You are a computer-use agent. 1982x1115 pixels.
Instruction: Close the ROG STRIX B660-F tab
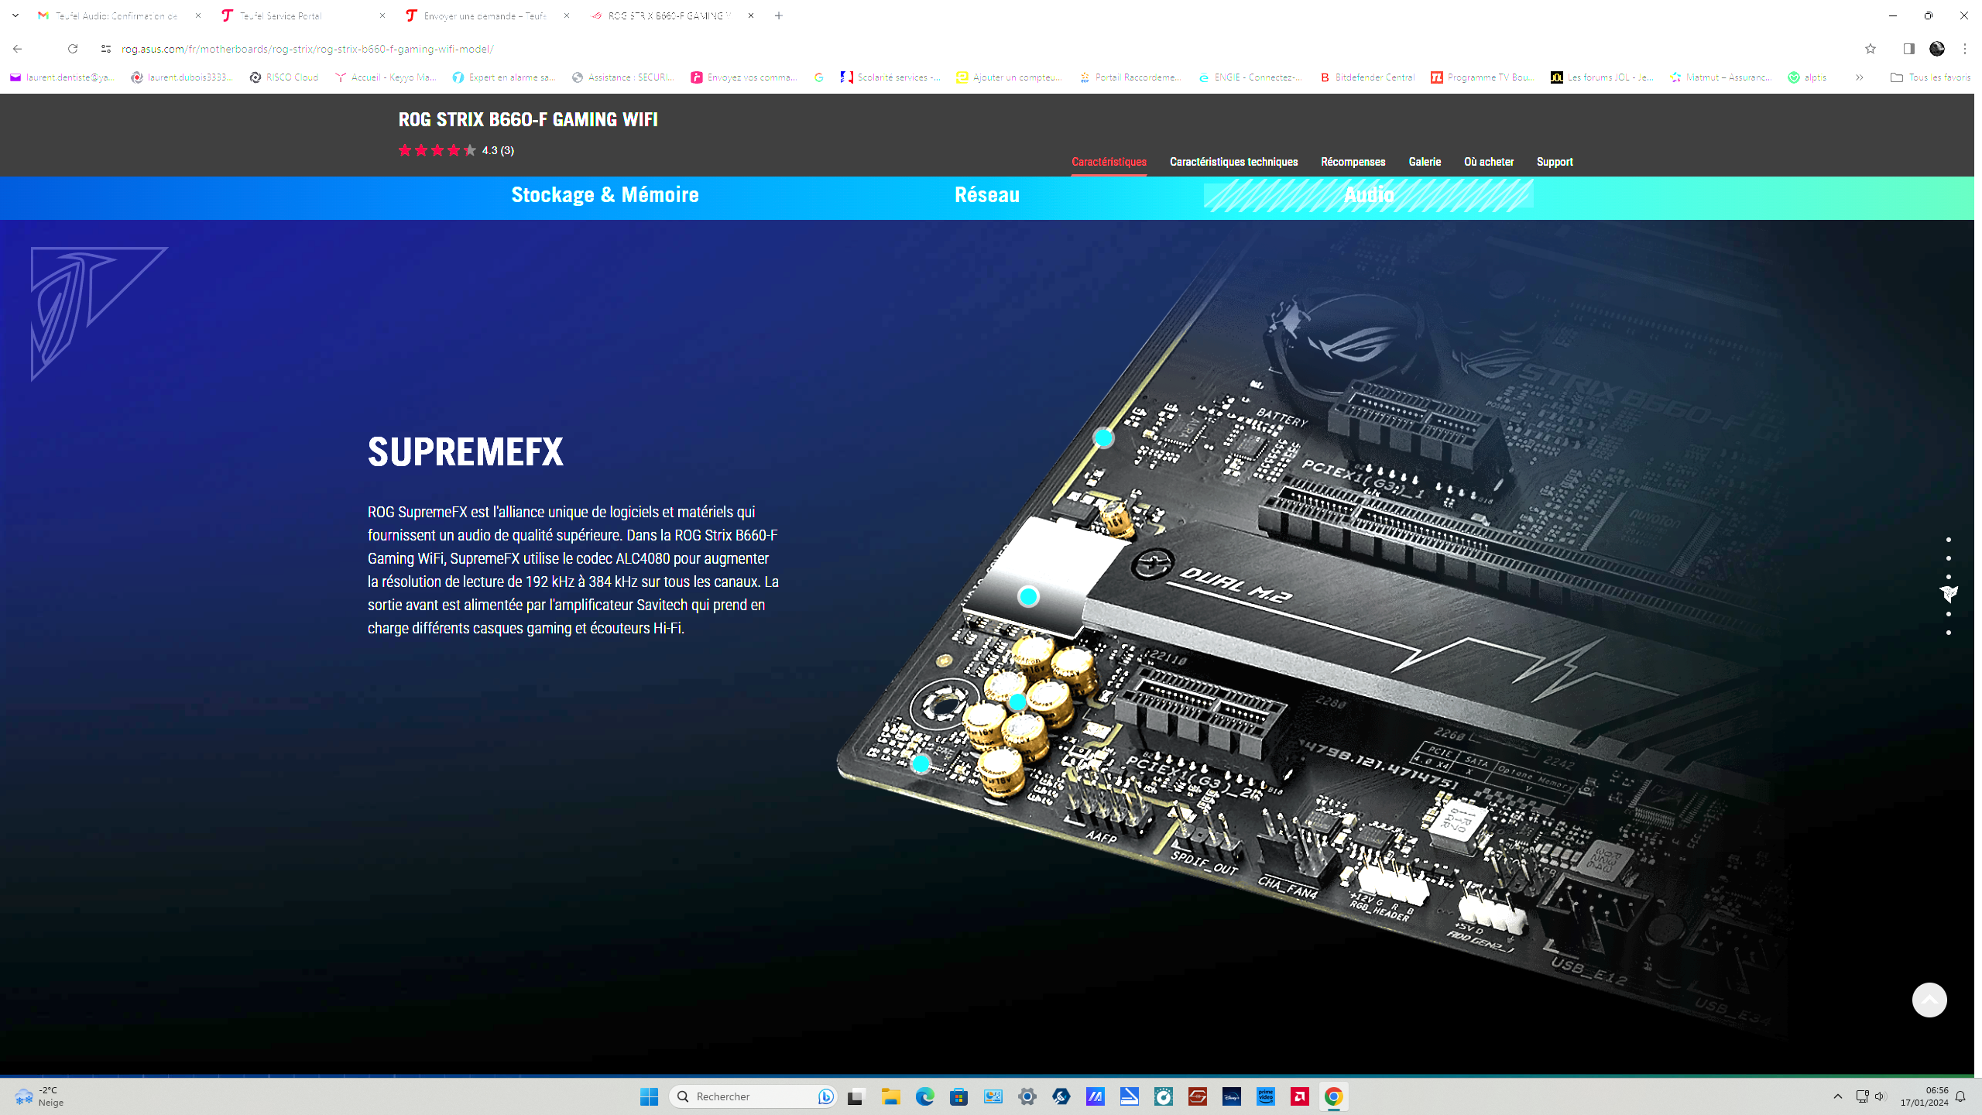(751, 15)
